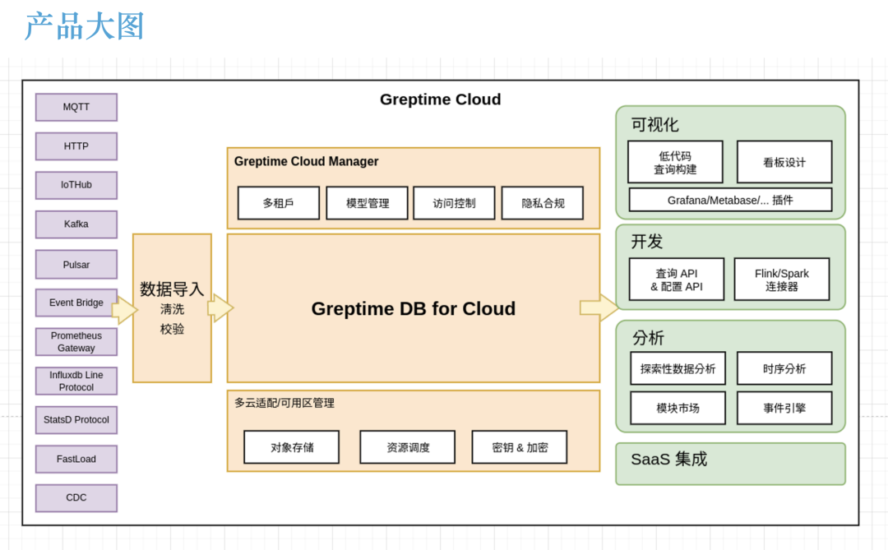Screen dimensions: 888x550
Task: Click the 密钥 & 加密 block
Action: pos(519,446)
